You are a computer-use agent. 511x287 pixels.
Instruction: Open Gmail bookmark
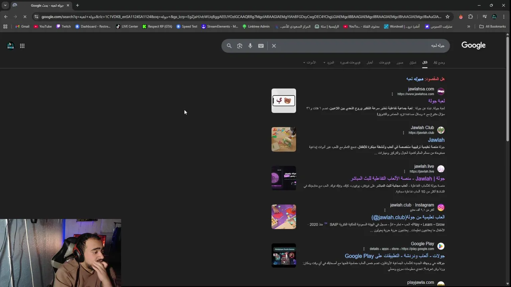pos(22,26)
